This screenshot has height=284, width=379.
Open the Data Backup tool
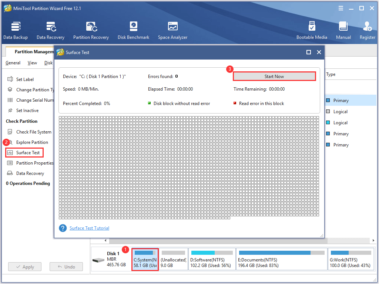click(x=16, y=30)
